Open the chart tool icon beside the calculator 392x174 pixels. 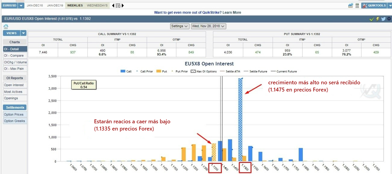pos(350,5)
